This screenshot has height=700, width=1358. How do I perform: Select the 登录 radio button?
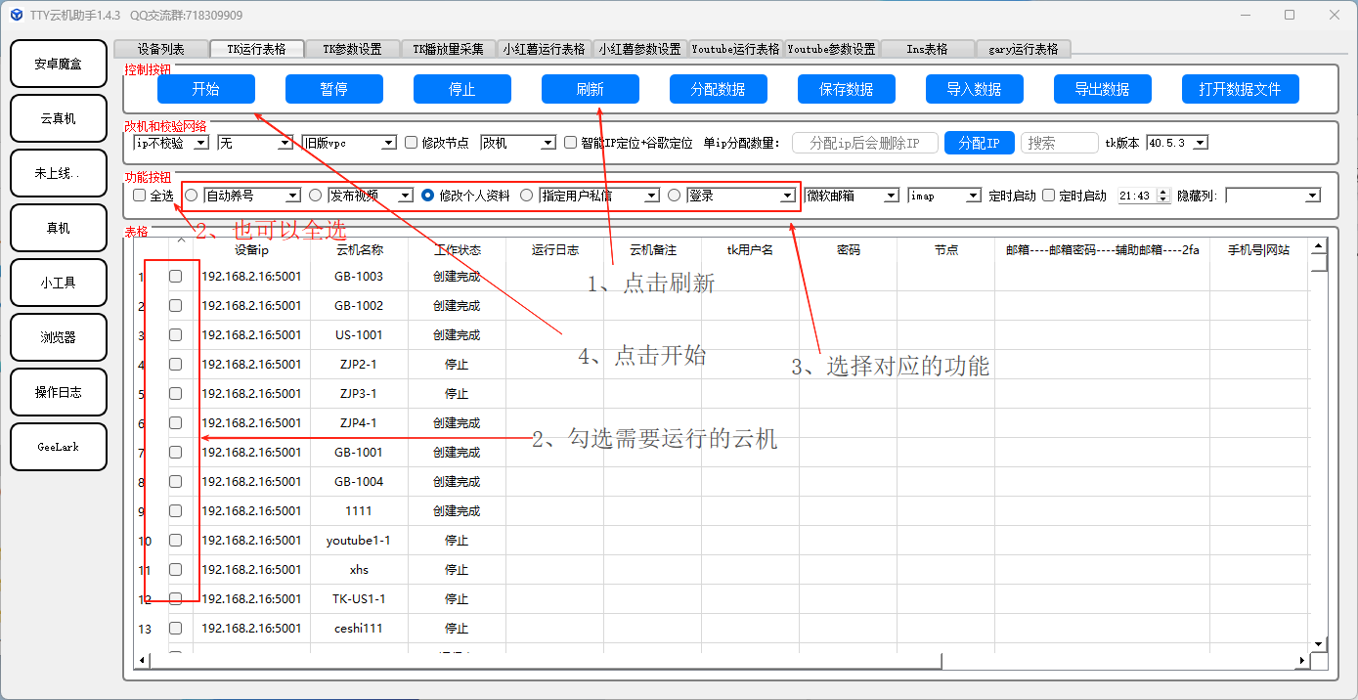[x=674, y=196]
